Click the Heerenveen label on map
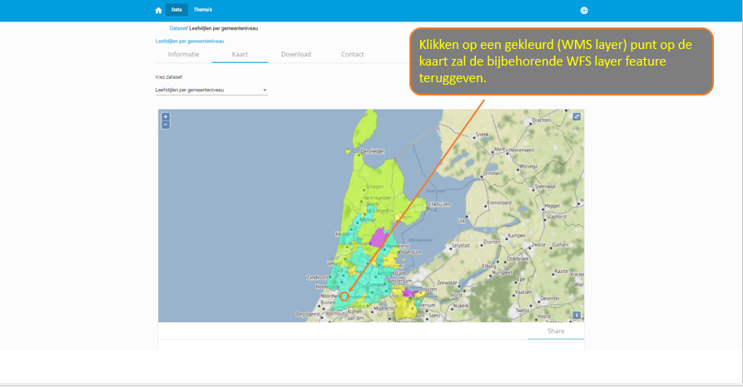 [x=521, y=150]
